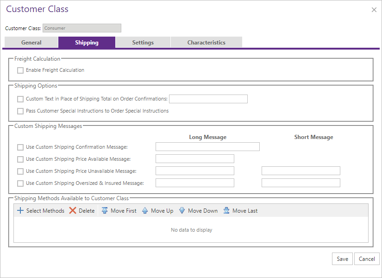
Task: Check Custom Text in Place of Shipping Total
Action: pyautogui.click(x=20, y=99)
